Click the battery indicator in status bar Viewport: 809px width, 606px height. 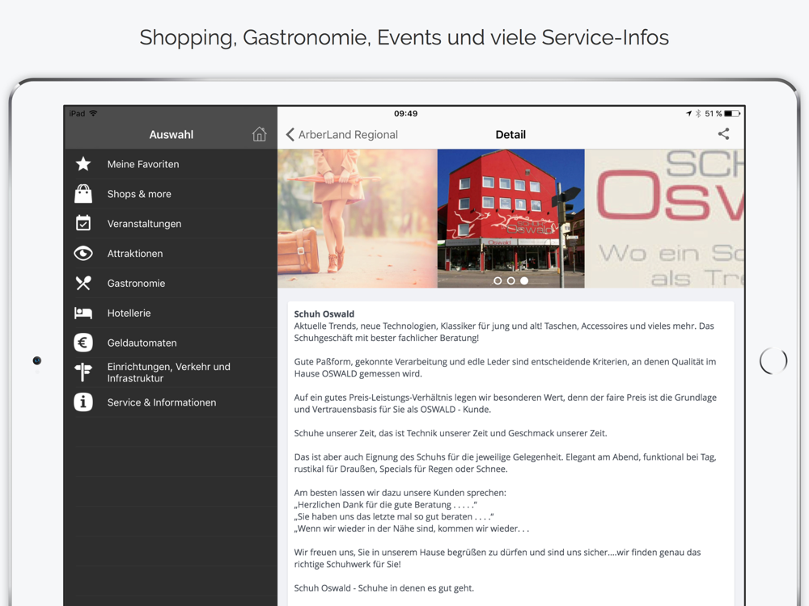pos(732,113)
